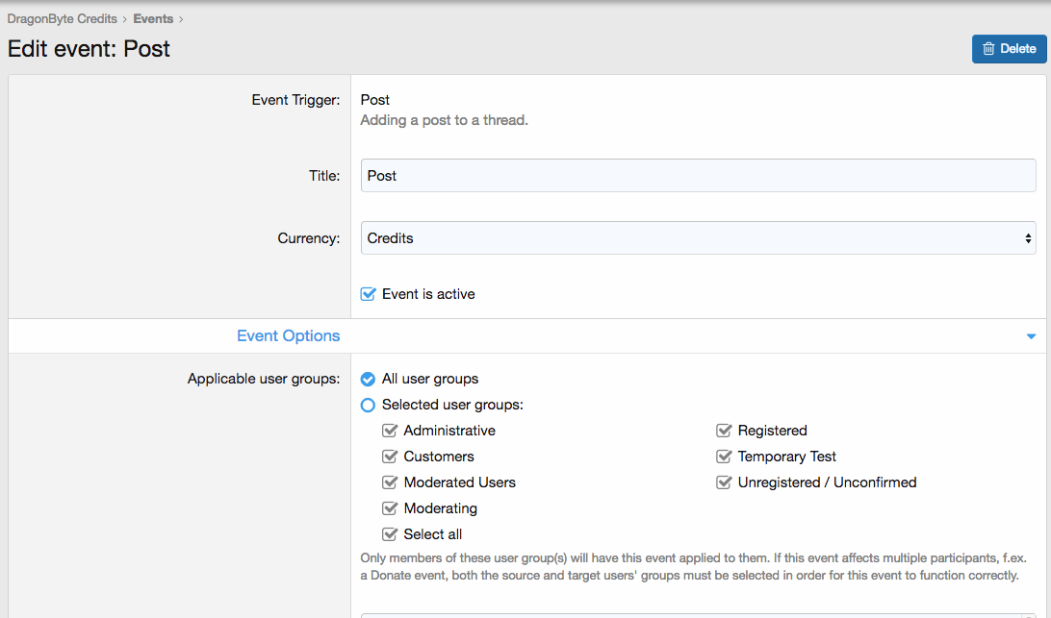Click the Event Options section header
This screenshot has width=1051, height=618.
click(x=288, y=336)
